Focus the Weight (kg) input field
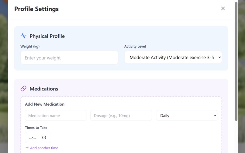Image resolution: width=245 pixels, height=153 pixels. tap(69, 58)
